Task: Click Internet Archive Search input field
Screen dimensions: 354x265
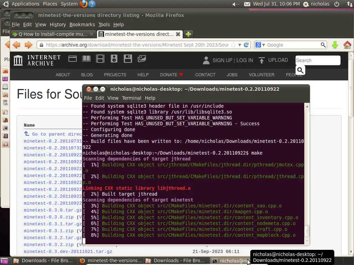Action: (318, 60)
